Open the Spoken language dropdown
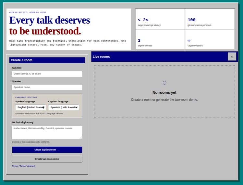 30,107
